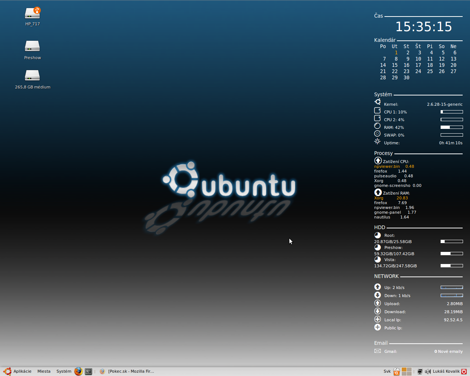This screenshot has width=470, height=376.
Task: Switch to the bottom-left workspace
Action: 404,374
